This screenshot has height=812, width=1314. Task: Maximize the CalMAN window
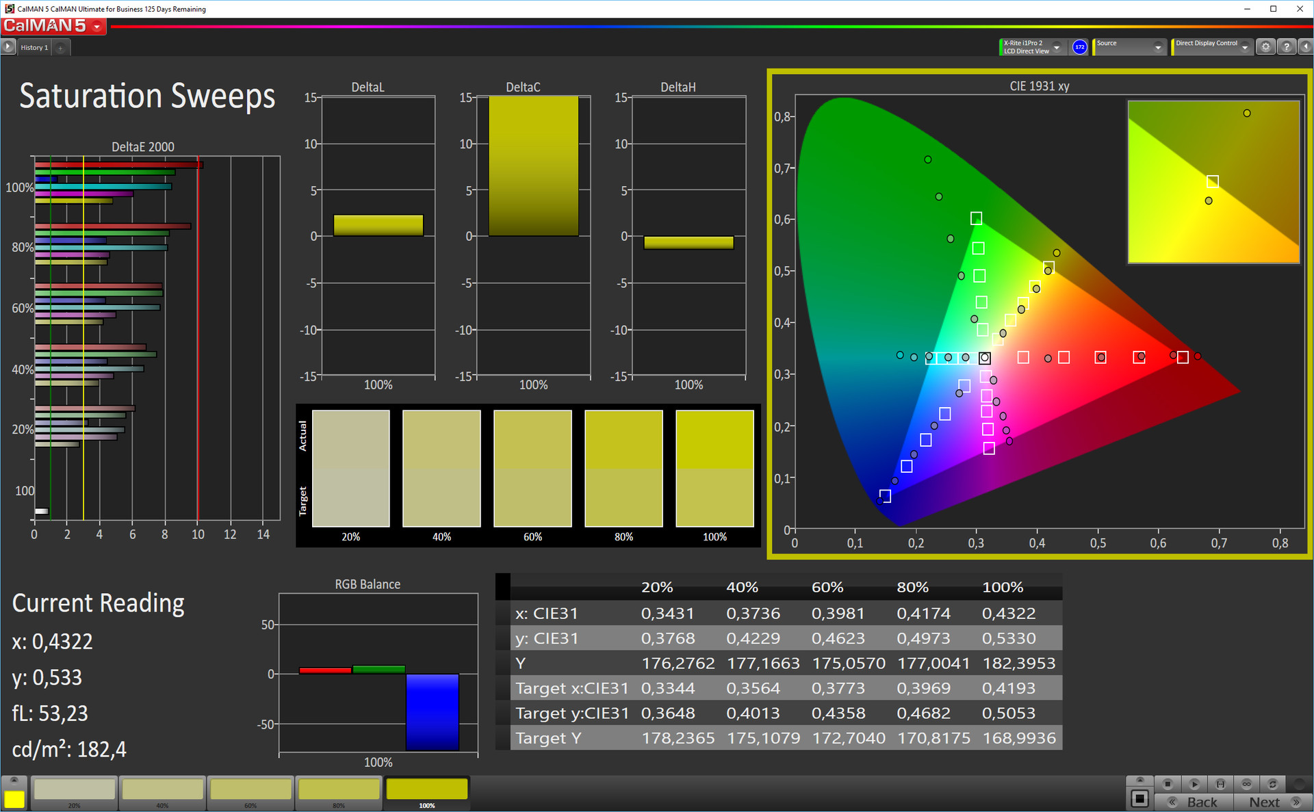[x=1273, y=9]
